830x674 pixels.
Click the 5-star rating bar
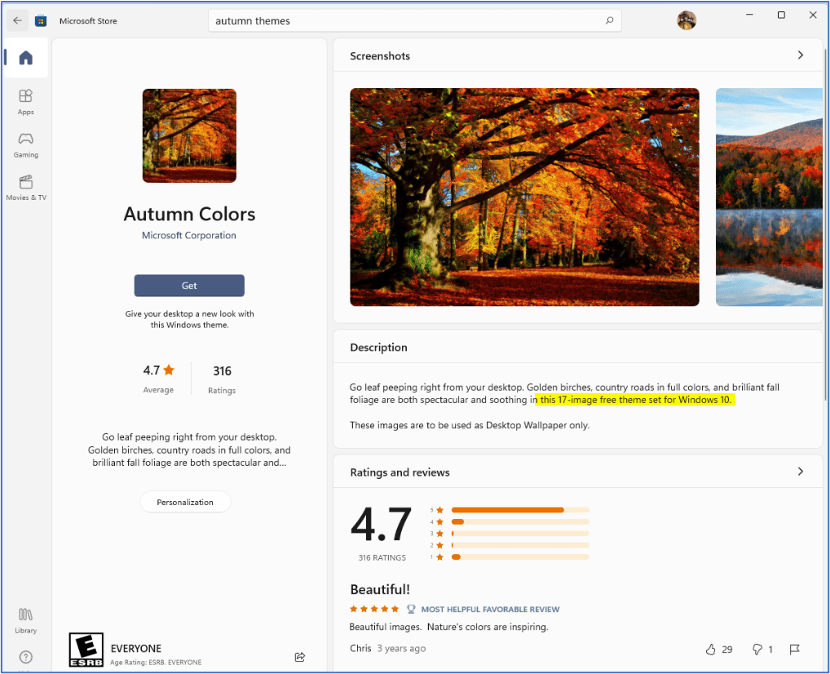[519, 510]
